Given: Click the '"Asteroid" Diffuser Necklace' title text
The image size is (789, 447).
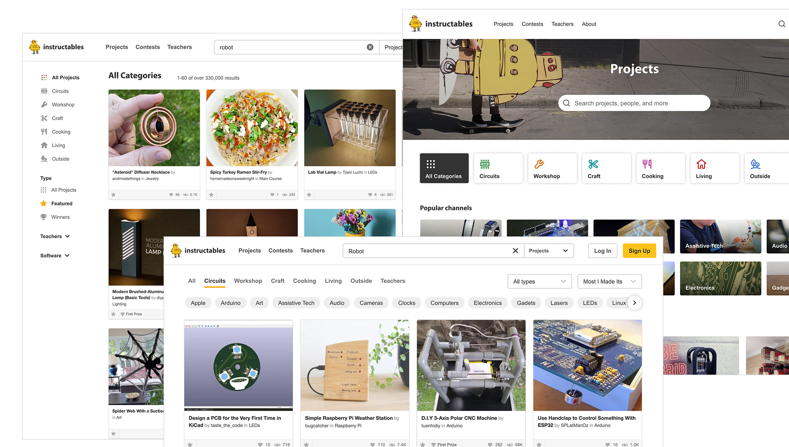Looking at the screenshot, I should point(141,172).
